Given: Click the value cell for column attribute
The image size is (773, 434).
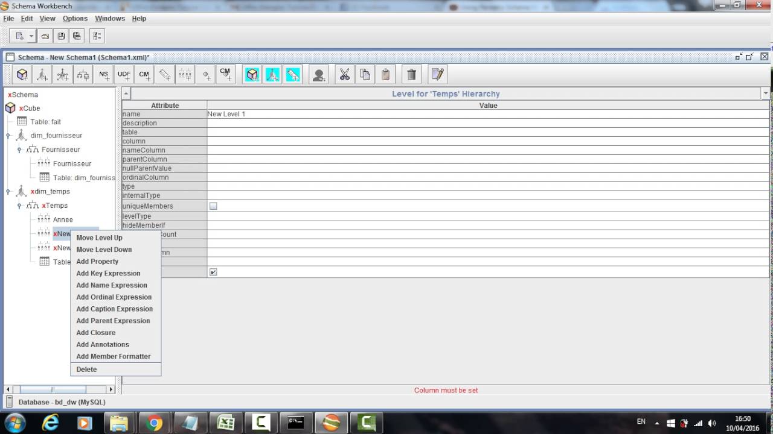Looking at the screenshot, I should click(488, 141).
